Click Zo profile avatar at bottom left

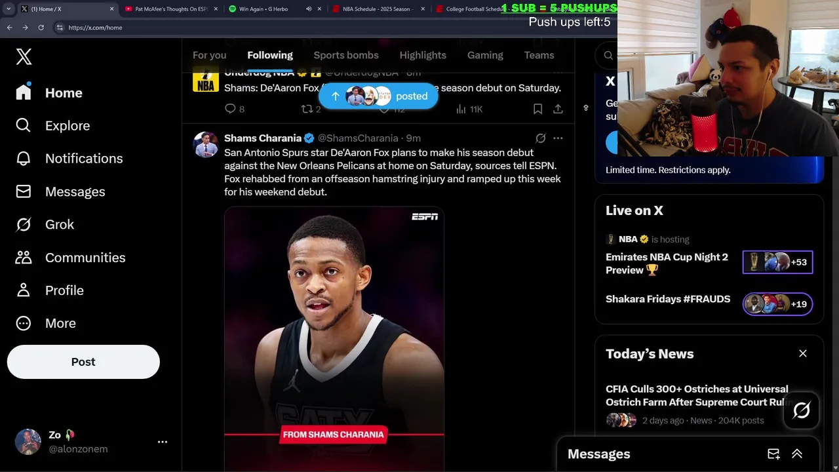pyautogui.click(x=28, y=442)
